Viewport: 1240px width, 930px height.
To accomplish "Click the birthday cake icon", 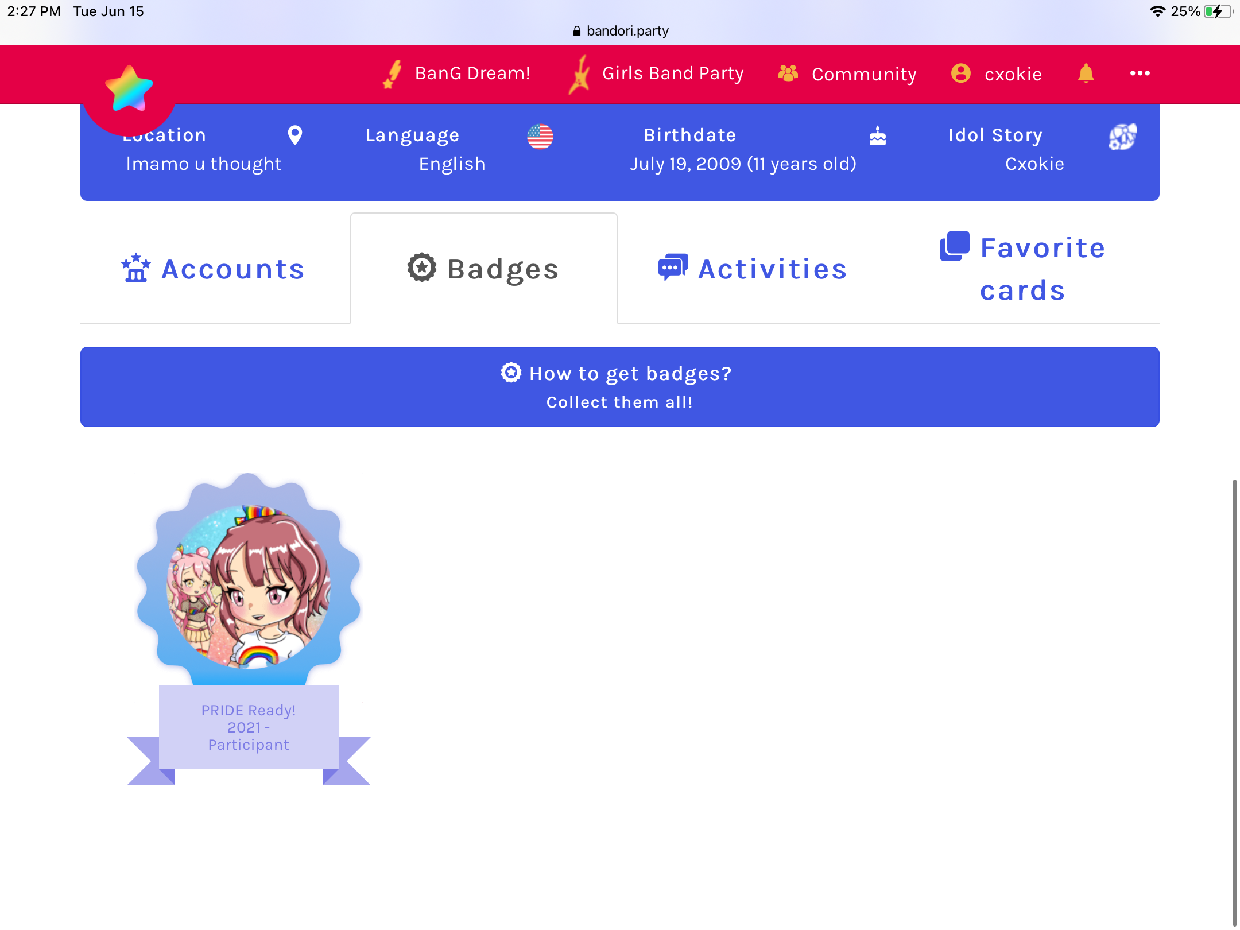I will click(878, 136).
